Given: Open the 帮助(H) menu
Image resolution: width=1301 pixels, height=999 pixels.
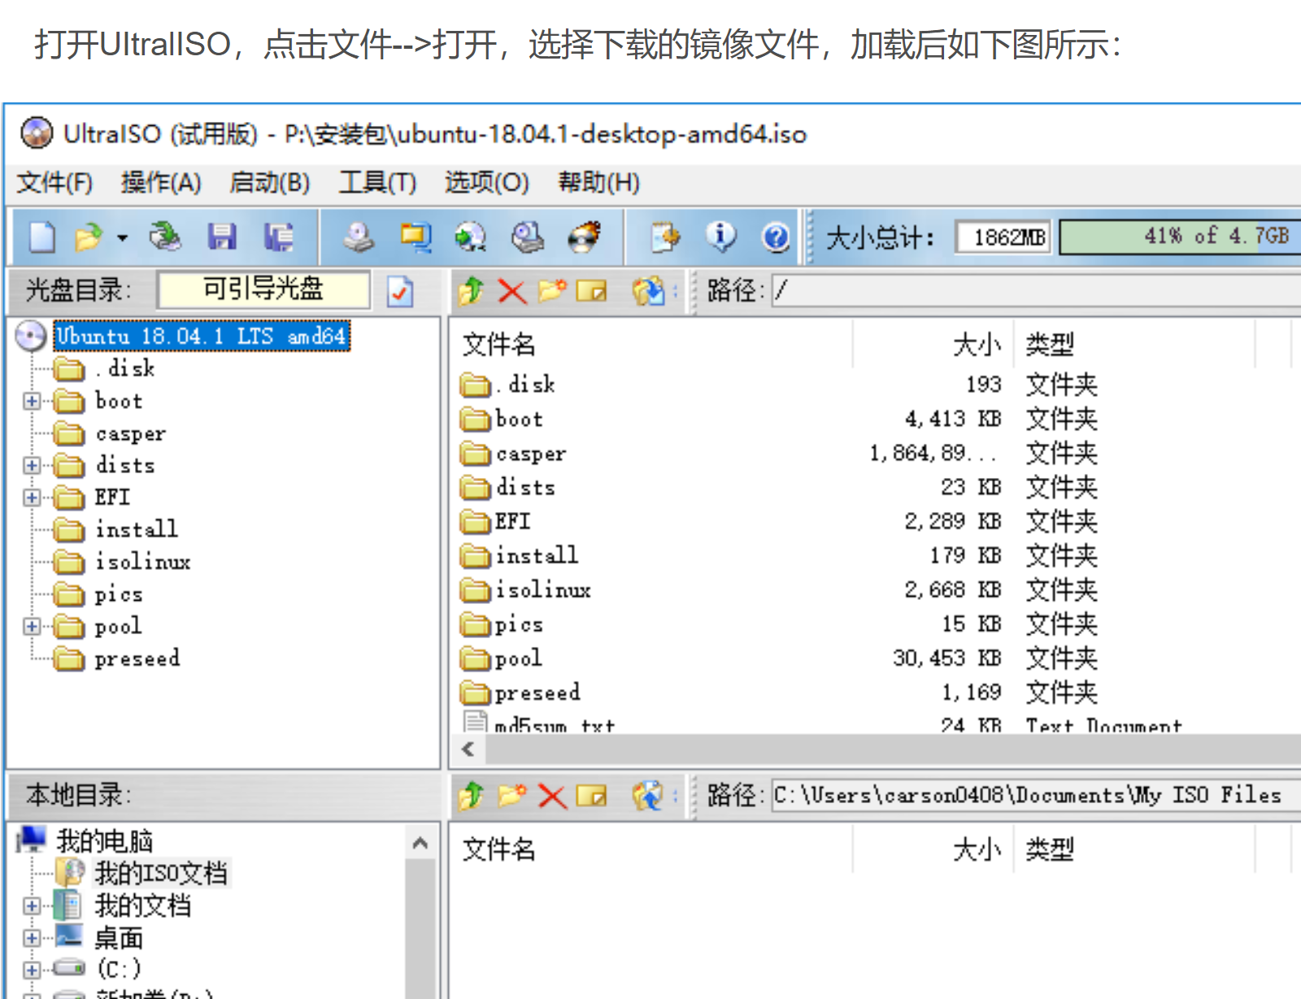Looking at the screenshot, I should point(598,182).
